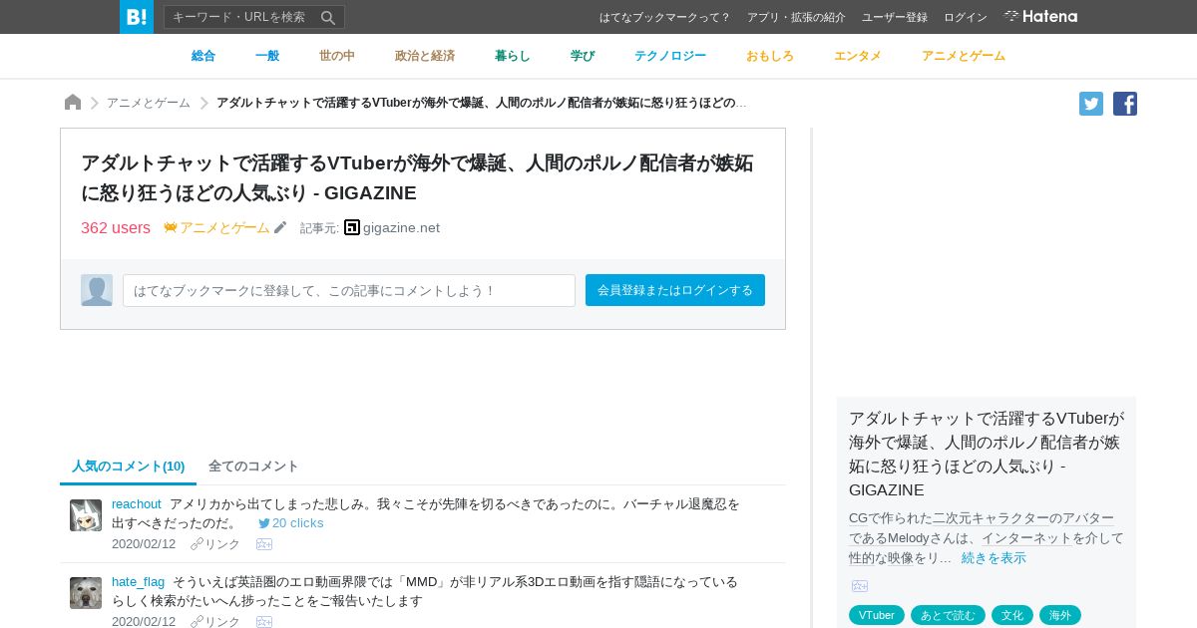Open the gigazine.net source link
Viewport: 1197px width, 628px height.
[x=401, y=228]
